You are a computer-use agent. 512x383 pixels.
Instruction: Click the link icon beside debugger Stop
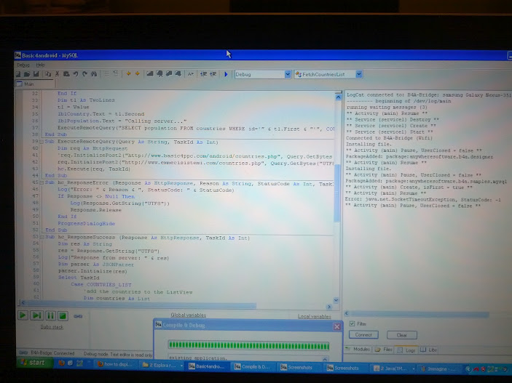click(x=78, y=316)
